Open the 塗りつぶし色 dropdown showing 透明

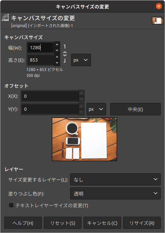point(115,193)
